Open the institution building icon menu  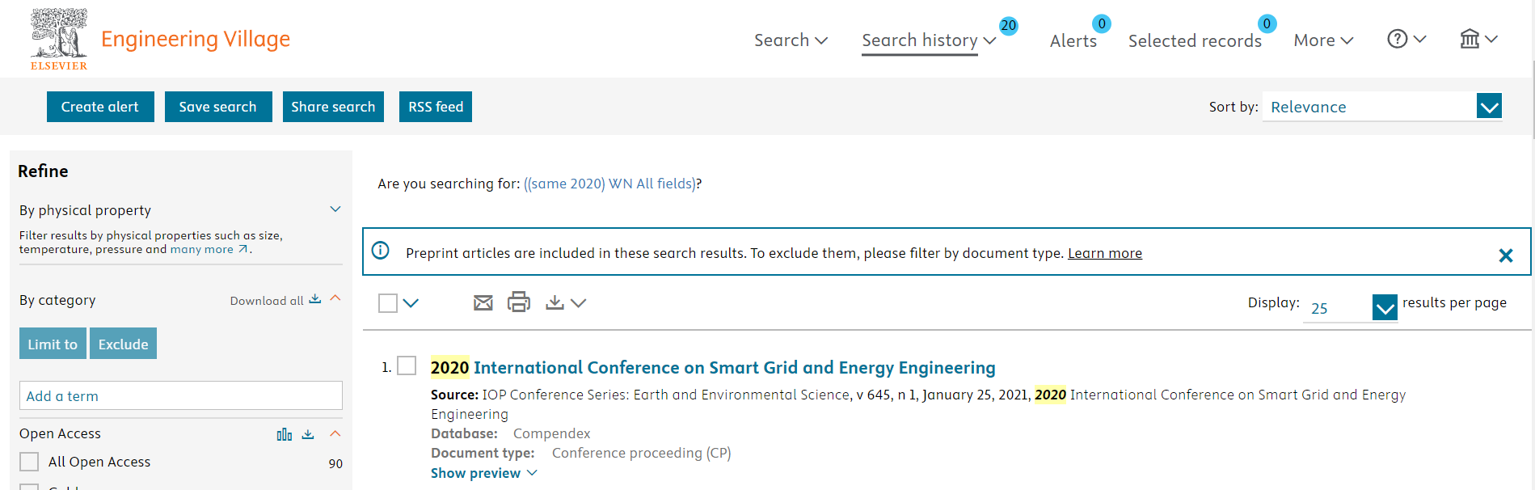coord(1470,39)
